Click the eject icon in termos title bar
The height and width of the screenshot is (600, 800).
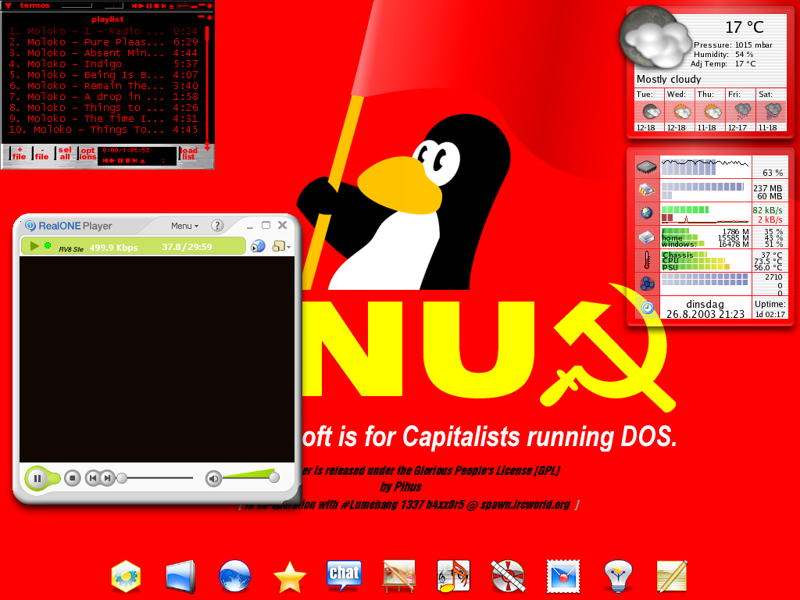pyautogui.click(x=171, y=6)
